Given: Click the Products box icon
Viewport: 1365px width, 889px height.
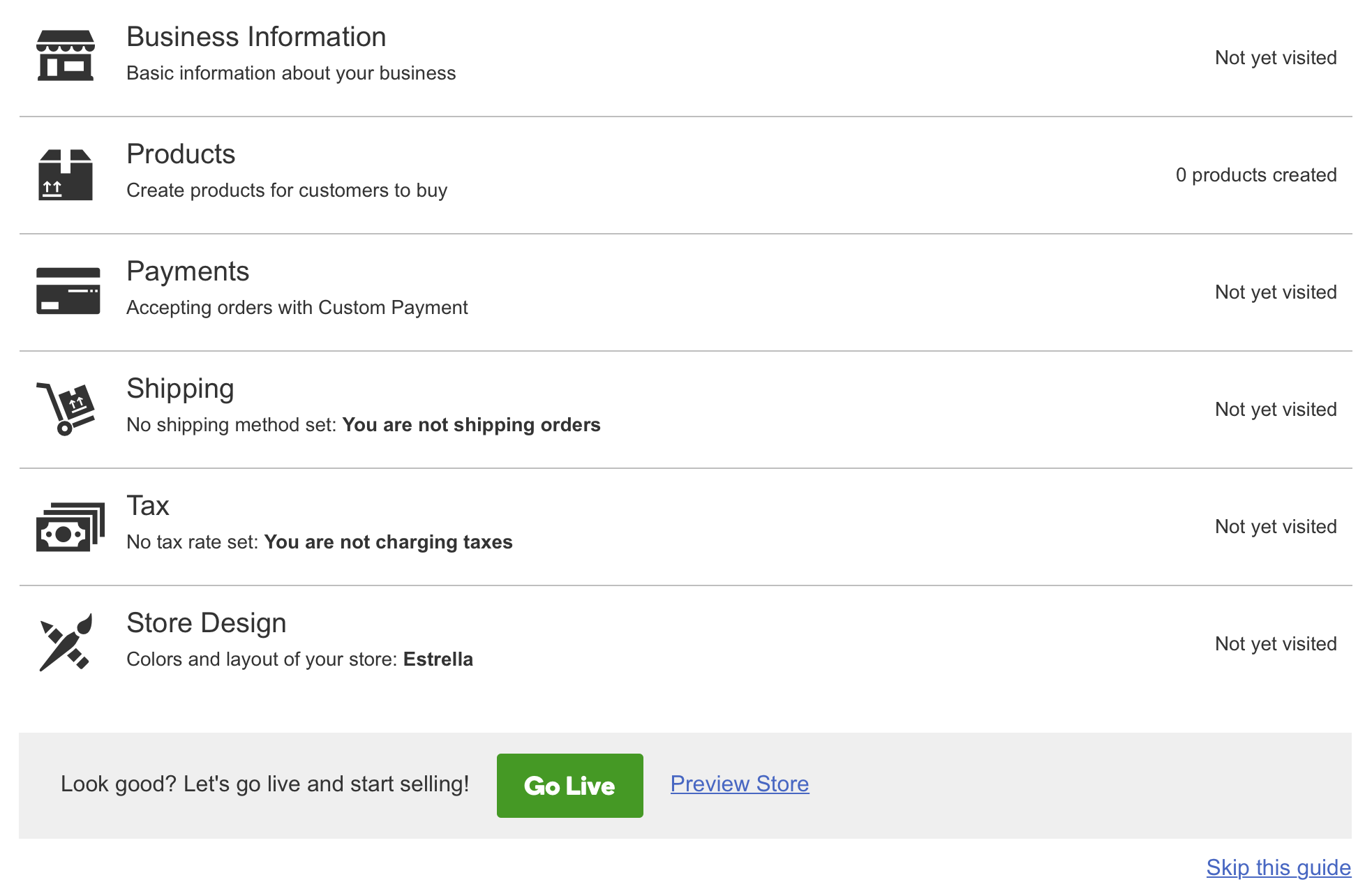Looking at the screenshot, I should [x=66, y=174].
